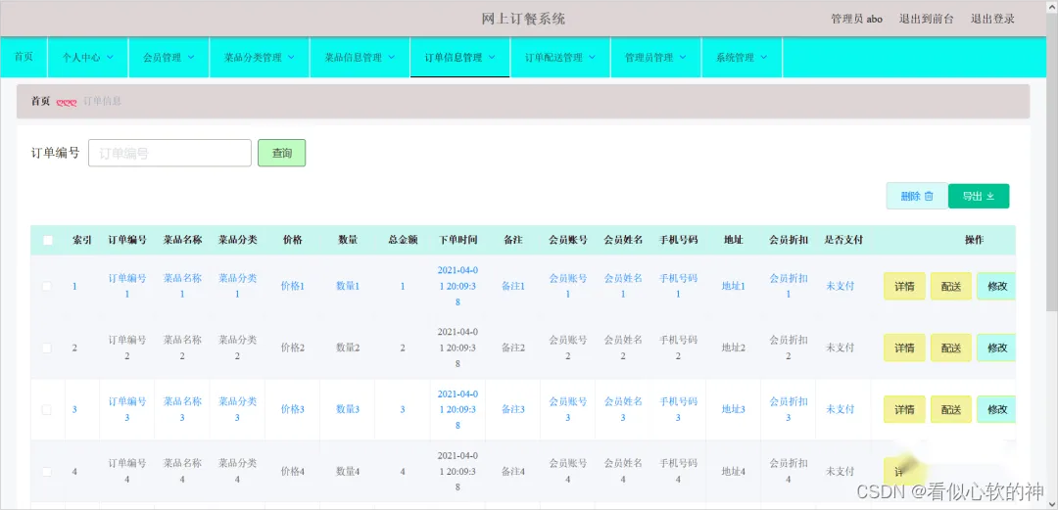Check the checkbox for row 3
The image size is (1058, 510).
click(46, 409)
